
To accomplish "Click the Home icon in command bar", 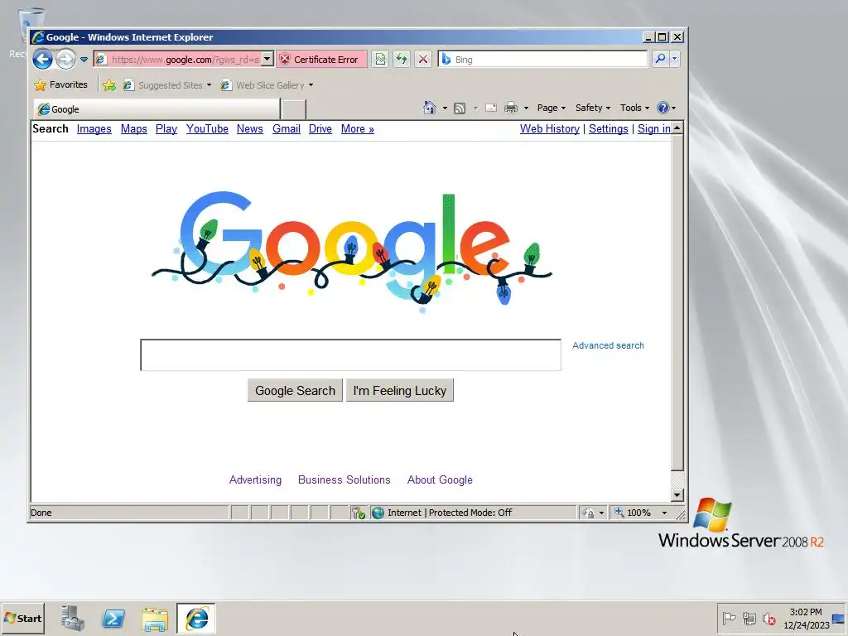I will click(x=430, y=108).
